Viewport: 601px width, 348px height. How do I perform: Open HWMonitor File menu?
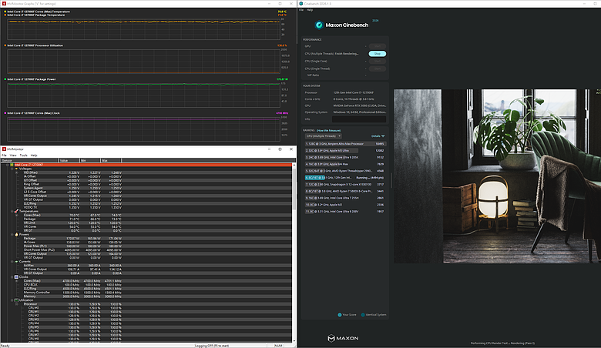(x=4, y=155)
